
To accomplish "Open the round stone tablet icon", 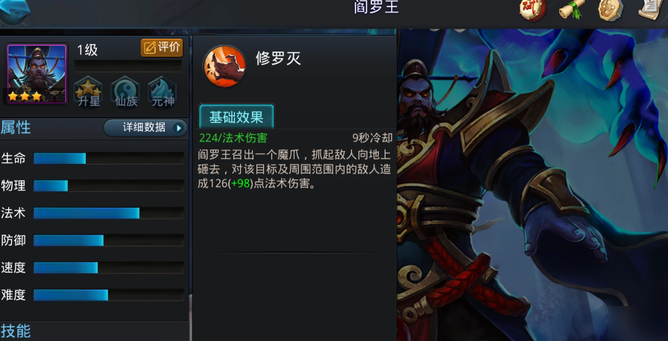I will 611,10.
